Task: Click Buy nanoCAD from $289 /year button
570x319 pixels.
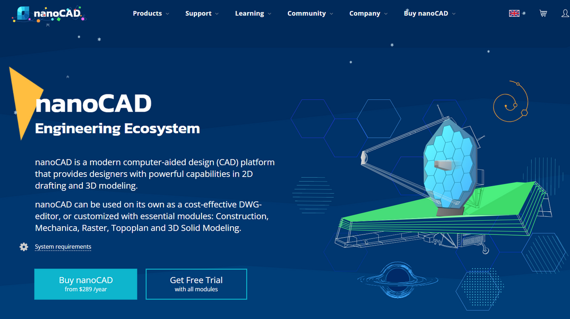Action: tap(86, 284)
